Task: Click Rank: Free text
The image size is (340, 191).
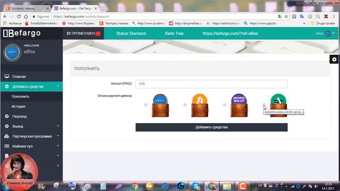Action: tap(174, 33)
